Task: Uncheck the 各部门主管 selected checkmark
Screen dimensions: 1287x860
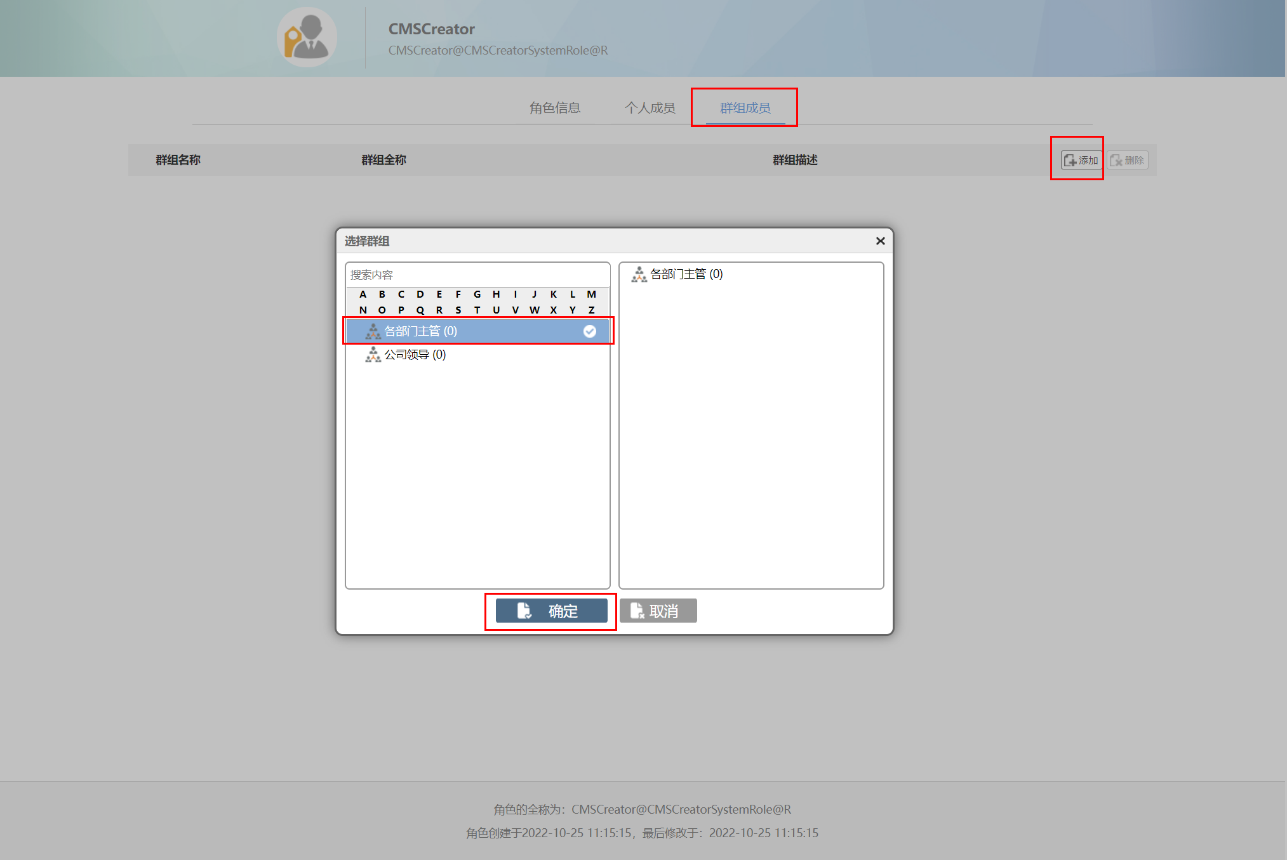Action: click(589, 331)
